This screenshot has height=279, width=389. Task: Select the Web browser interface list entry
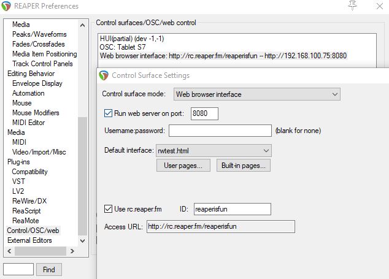coord(223,56)
